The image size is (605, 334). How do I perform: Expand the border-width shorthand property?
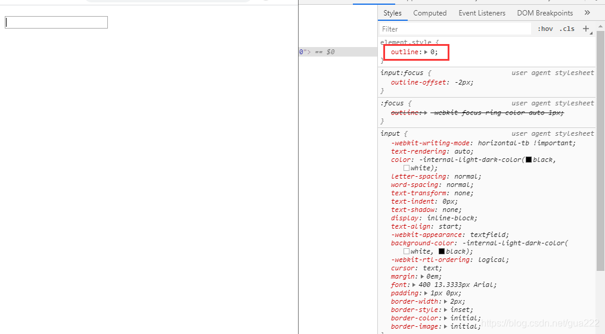pyautogui.click(x=446, y=302)
